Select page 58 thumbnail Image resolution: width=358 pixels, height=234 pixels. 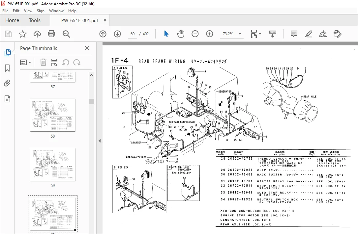click(53, 115)
